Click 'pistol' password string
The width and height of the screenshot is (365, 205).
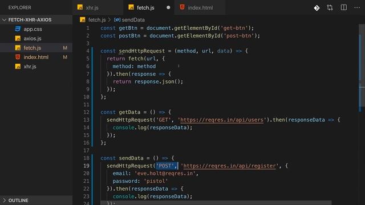pyautogui.click(x=156, y=181)
